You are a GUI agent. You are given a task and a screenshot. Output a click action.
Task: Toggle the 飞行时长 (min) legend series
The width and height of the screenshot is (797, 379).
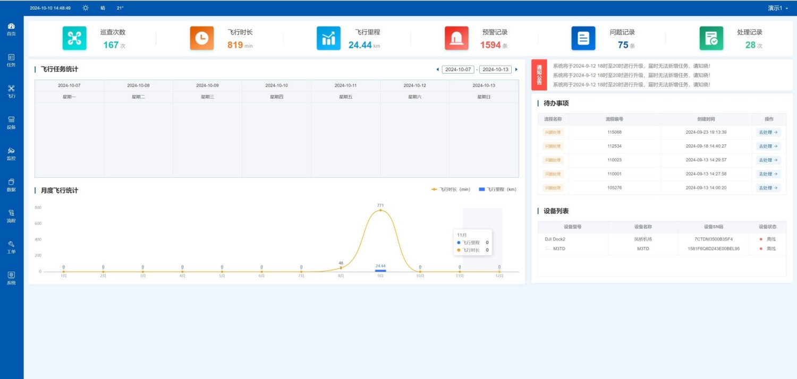(451, 189)
